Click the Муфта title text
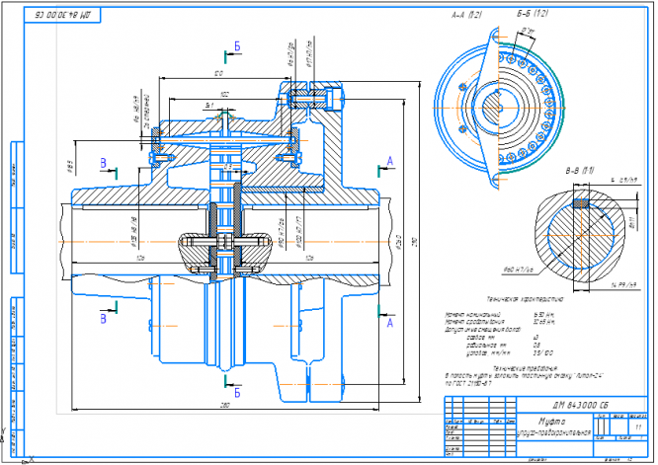The width and height of the screenshot is (658, 465). (552, 422)
